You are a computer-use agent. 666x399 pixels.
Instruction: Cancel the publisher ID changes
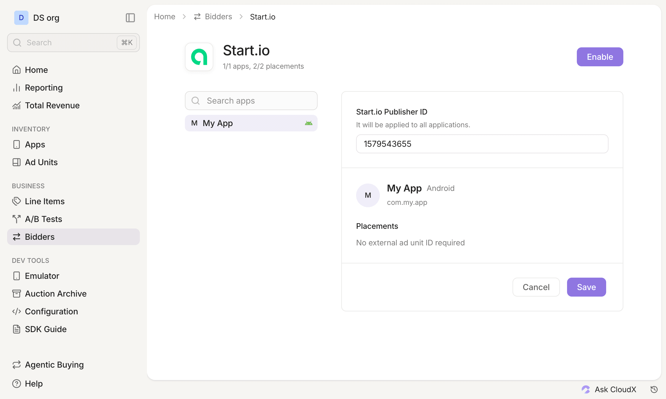[536, 287]
